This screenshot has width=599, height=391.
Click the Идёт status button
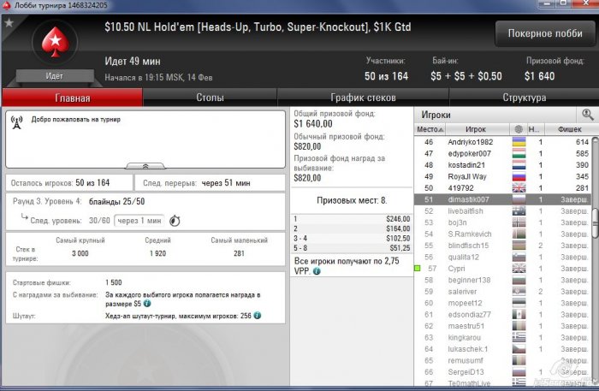(x=54, y=76)
